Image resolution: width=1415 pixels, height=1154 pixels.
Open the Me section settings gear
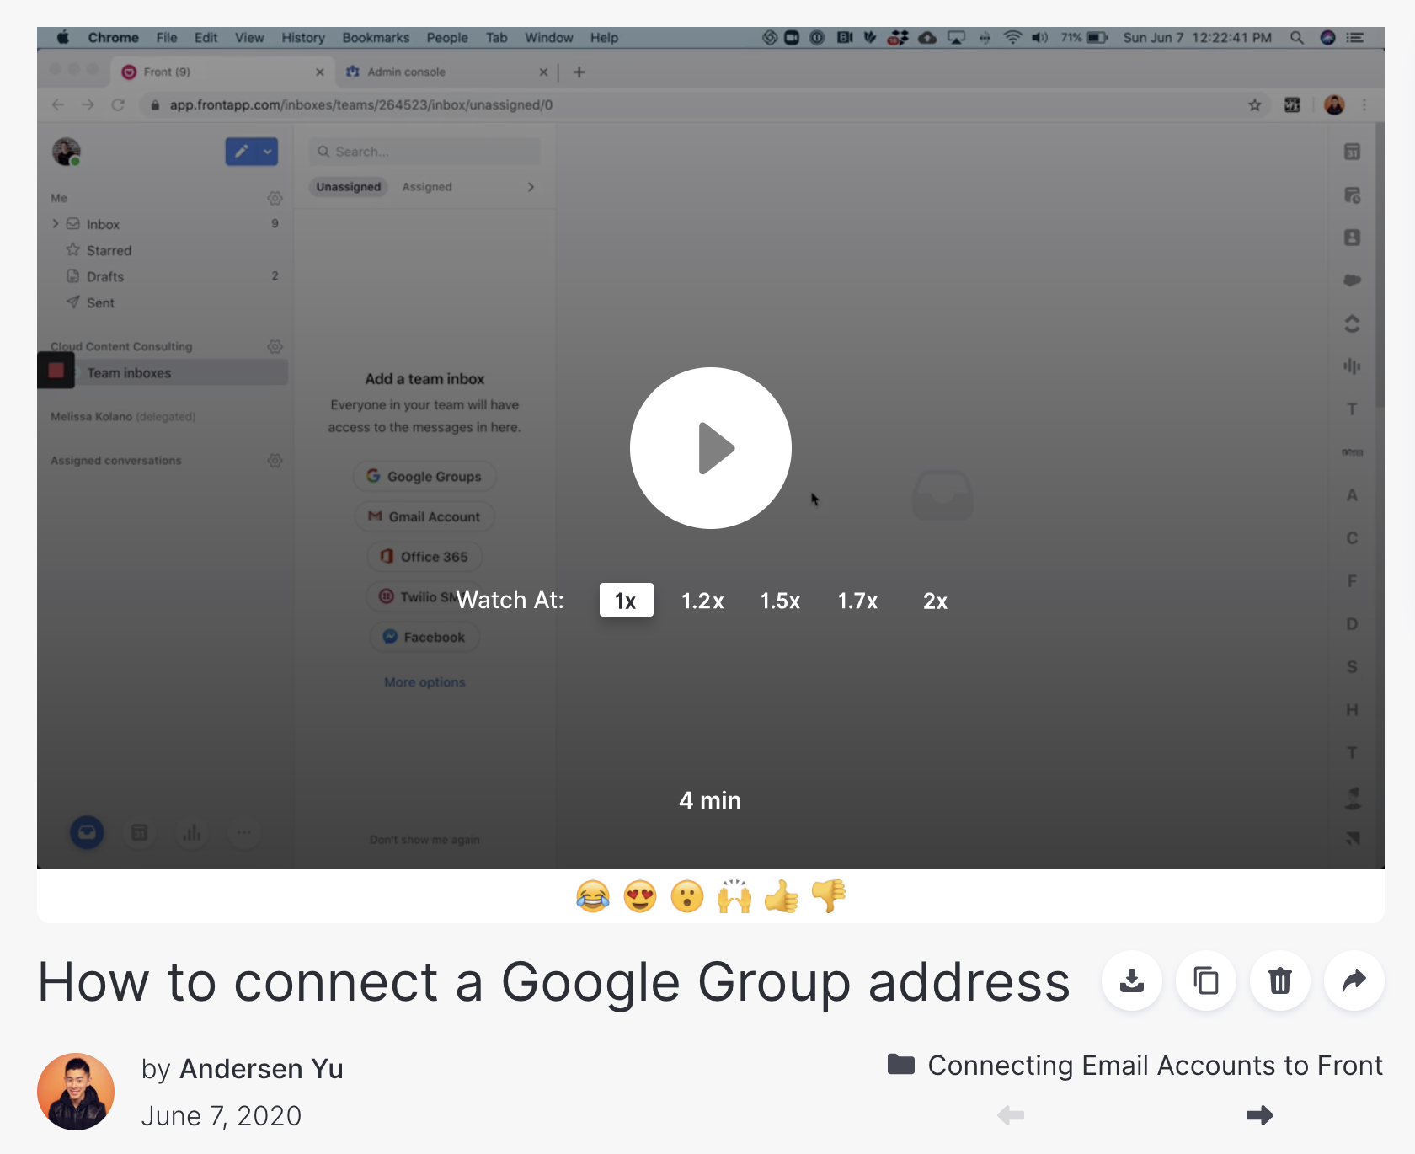coord(275,198)
